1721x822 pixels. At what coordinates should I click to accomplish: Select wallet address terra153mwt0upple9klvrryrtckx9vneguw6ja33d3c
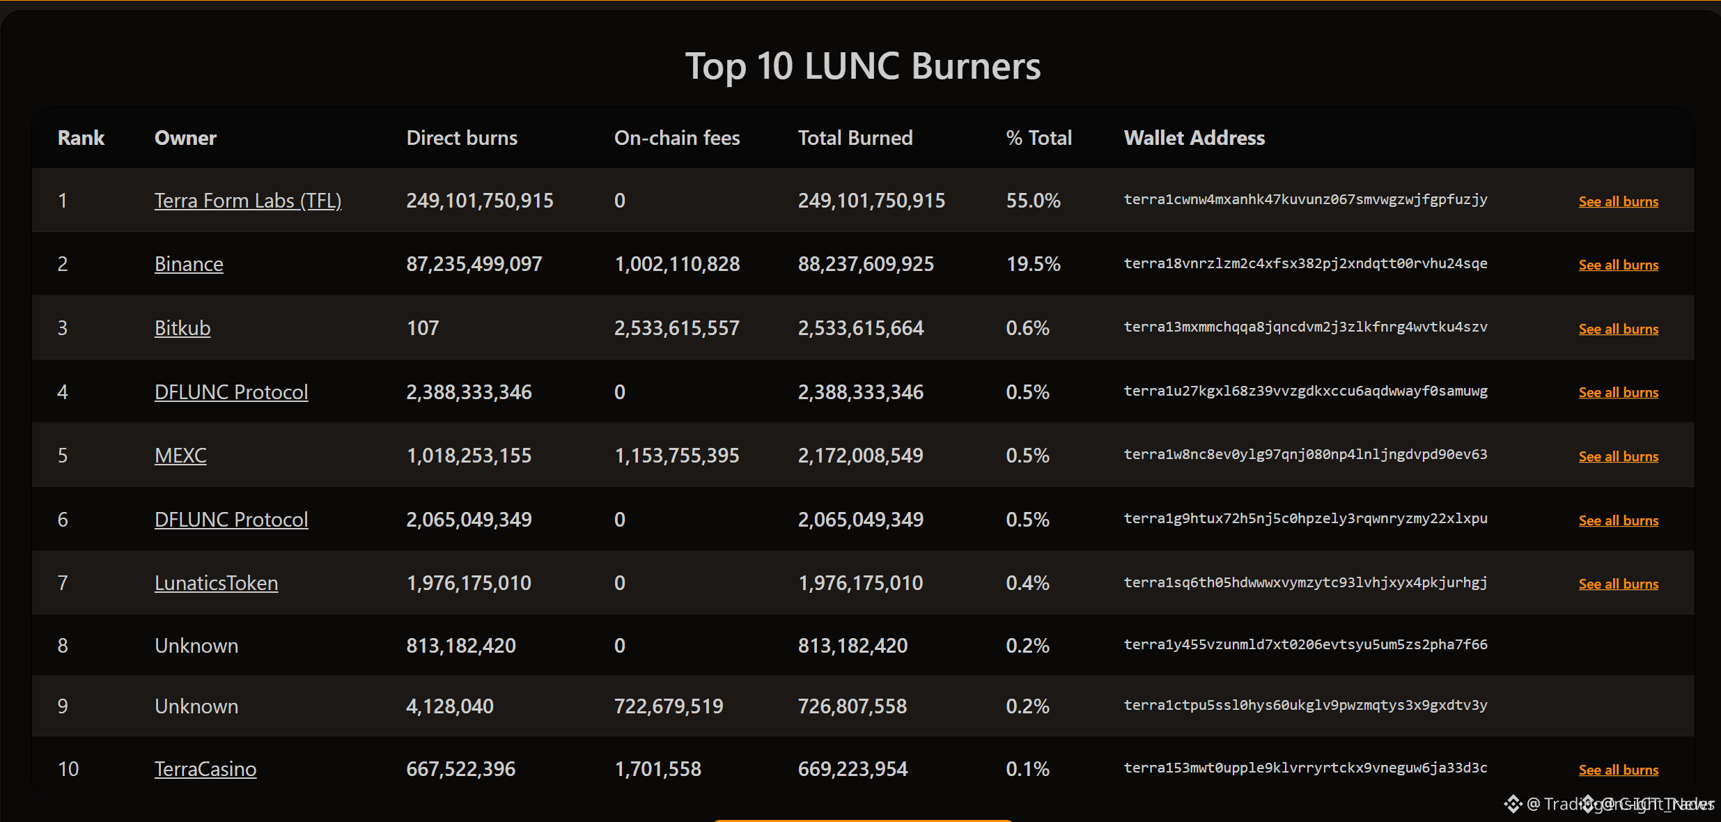pos(1306,768)
